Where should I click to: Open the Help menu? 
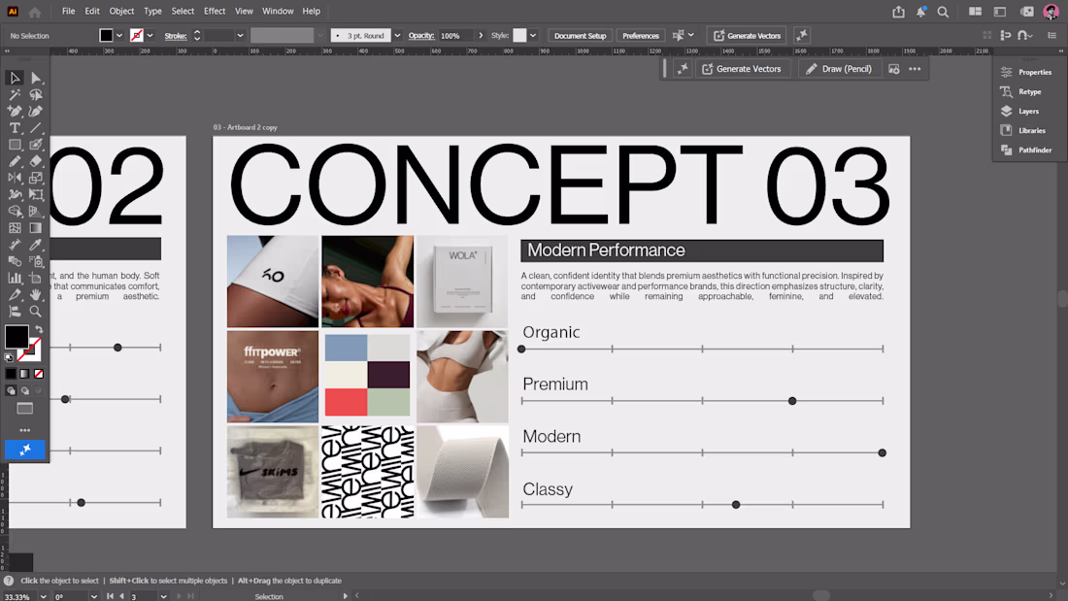coord(312,11)
